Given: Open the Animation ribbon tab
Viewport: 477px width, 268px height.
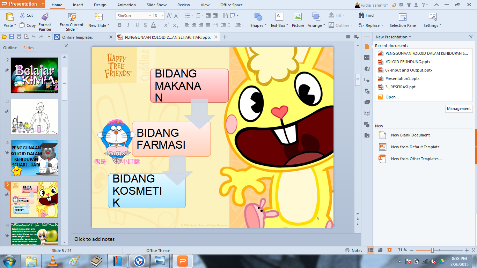Looking at the screenshot, I should (x=126, y=5).
